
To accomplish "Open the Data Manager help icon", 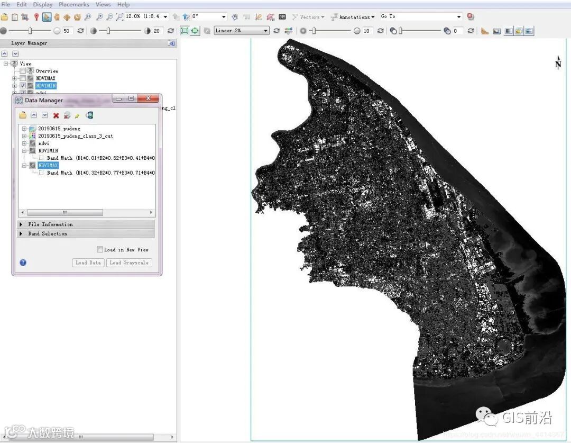I will coord(23,263).
